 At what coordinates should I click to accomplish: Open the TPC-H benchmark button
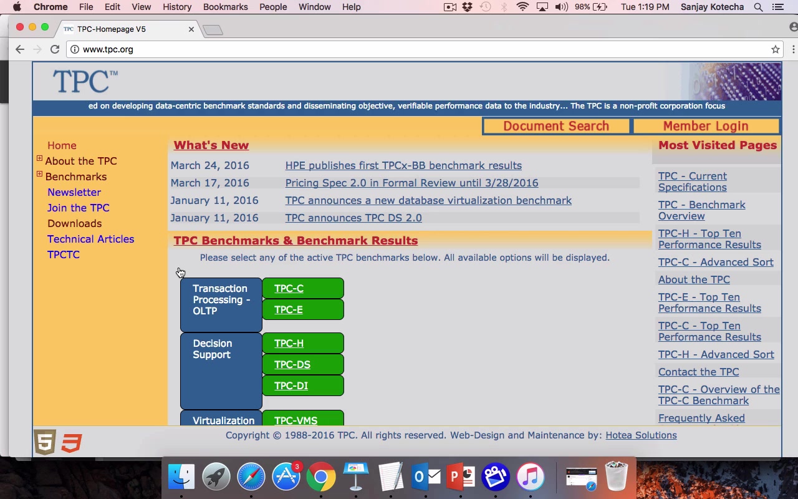(x=303, y=344)
